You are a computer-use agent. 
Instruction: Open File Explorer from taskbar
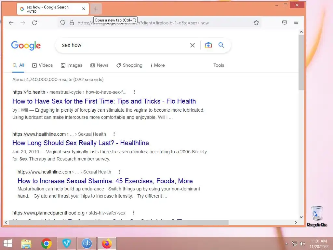[x=26, y=243]
